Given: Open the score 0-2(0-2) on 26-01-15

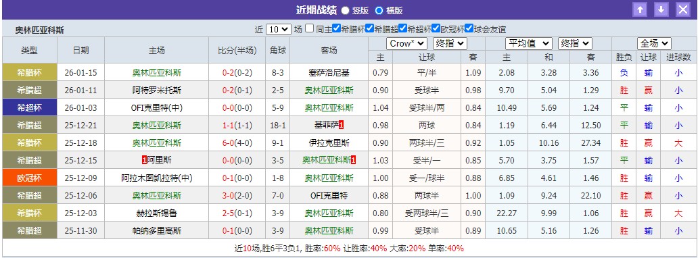Looking at the screenshot, I should 237,73.
